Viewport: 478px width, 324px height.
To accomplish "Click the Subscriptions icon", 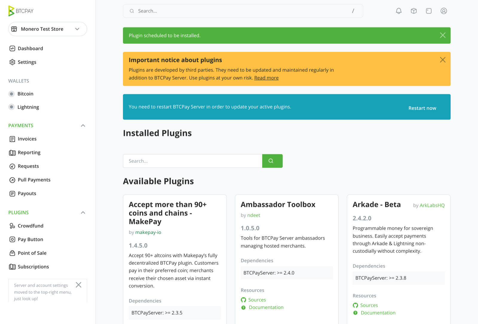I will point(12,267).
